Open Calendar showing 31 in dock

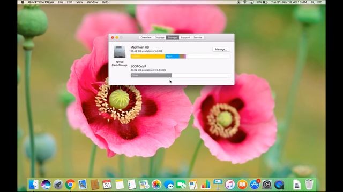click(x=107, y=185)
